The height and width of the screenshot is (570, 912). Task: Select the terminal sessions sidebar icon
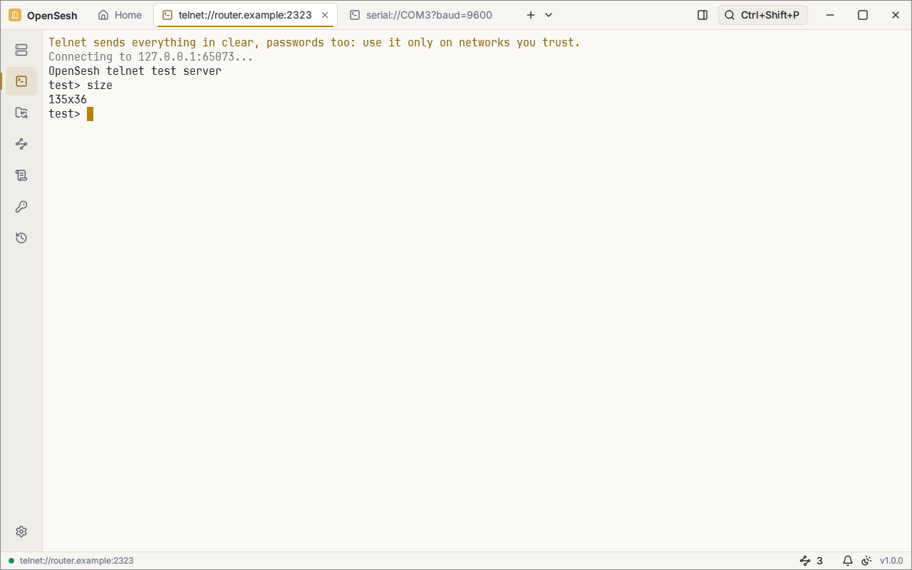tap(21, 81)
